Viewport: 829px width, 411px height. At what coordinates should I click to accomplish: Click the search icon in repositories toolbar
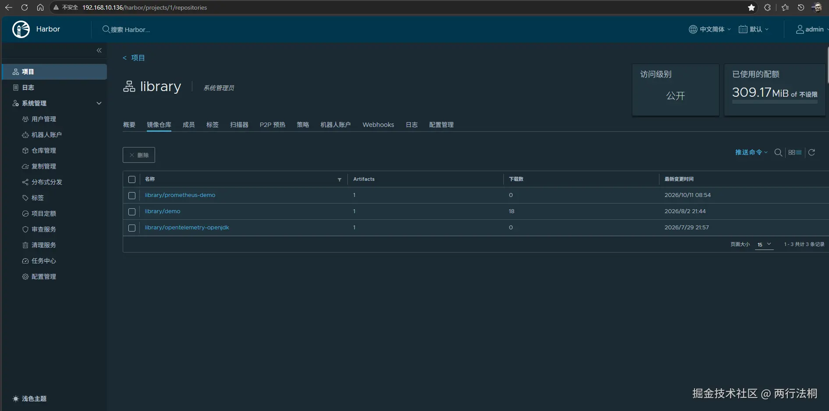pyautogui.click(x=778, y=152)
